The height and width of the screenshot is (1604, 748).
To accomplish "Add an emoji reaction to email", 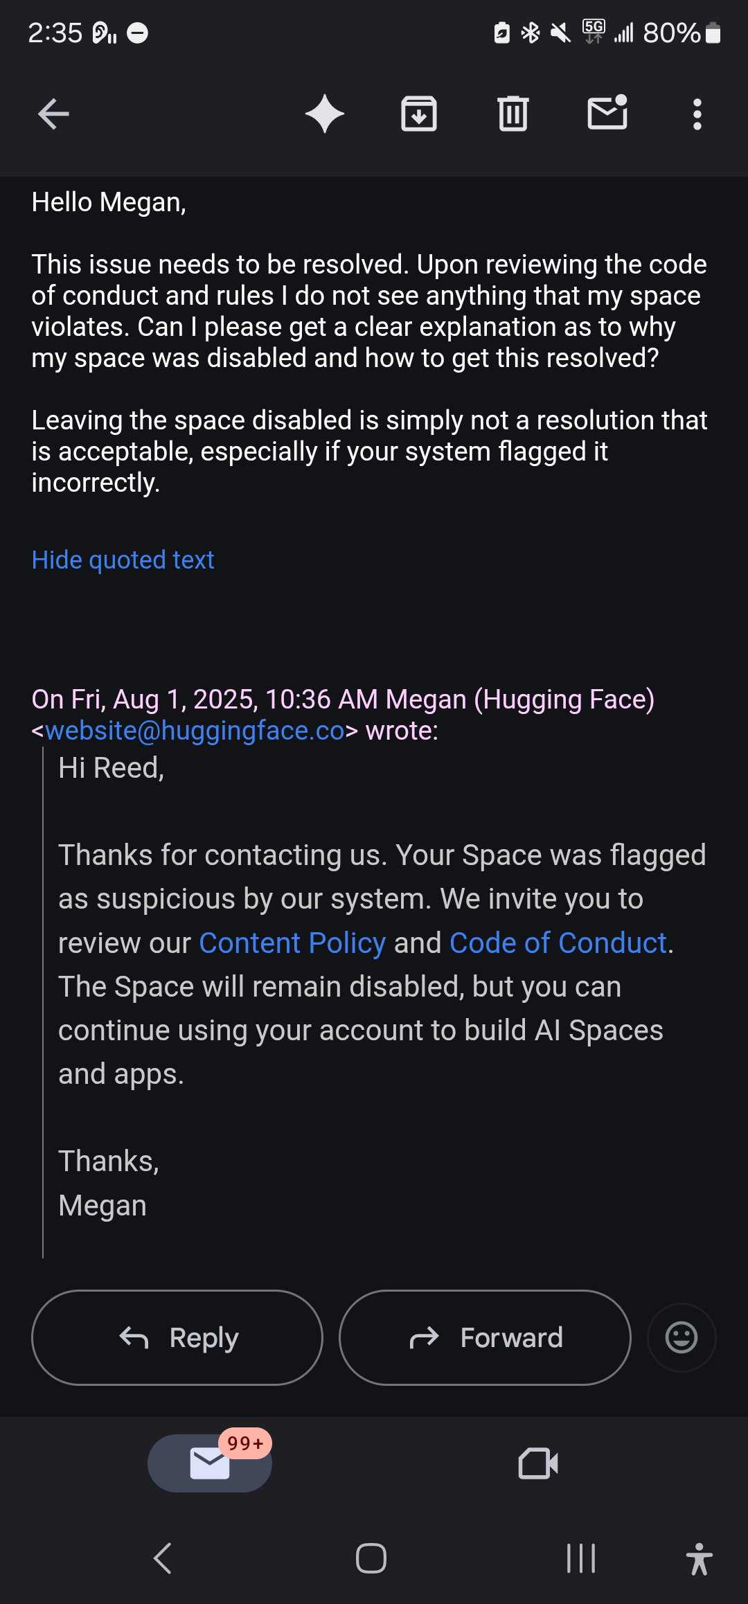I will click(682, 1337).
